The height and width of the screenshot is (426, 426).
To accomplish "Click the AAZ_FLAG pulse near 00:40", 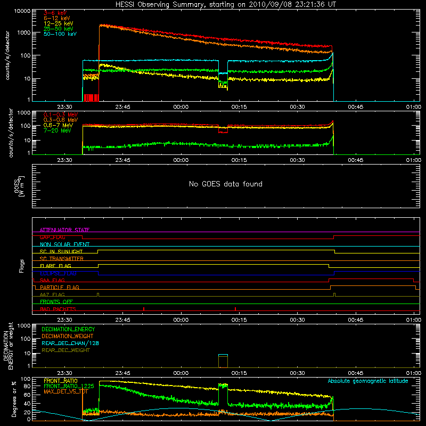I will point(334,294).
